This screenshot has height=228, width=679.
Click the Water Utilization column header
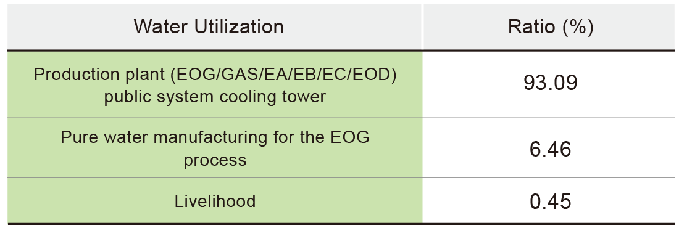208,27
